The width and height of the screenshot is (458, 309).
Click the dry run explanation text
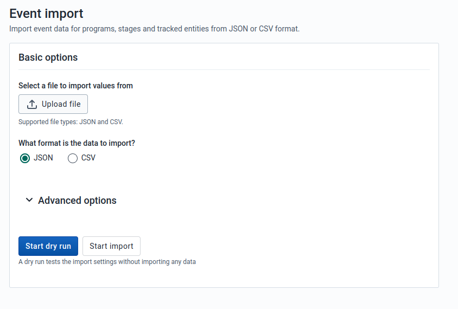(x=107, y=262)
